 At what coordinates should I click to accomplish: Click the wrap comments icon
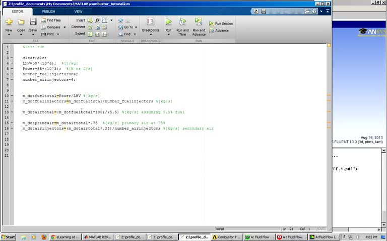tap(105, 27)
